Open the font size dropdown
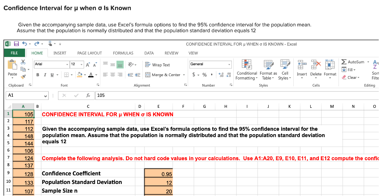The image size is (386, 196). pyautogui.click(x=81, y=64)
